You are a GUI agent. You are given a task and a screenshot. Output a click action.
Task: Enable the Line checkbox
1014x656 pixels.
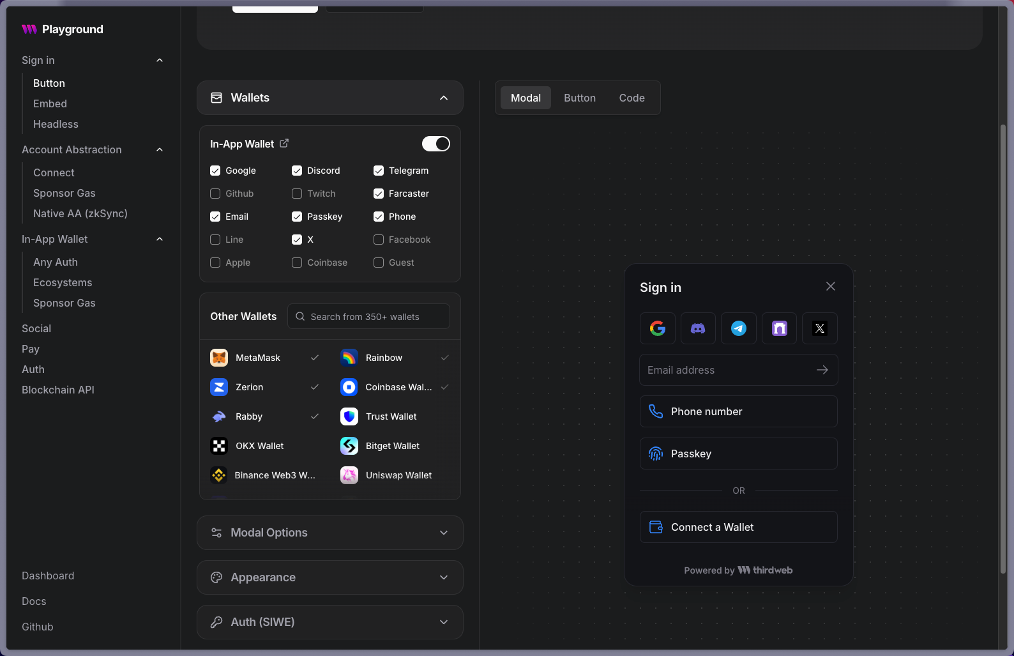coord(215,240)
